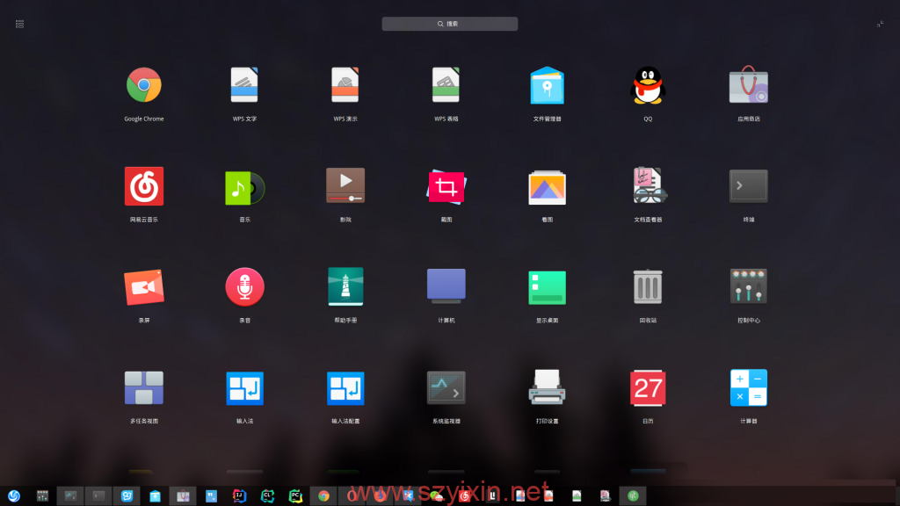Launch WPS 文字 word processor
The width and height of the screenshot is (900, 506).
(x=244, y=86)
